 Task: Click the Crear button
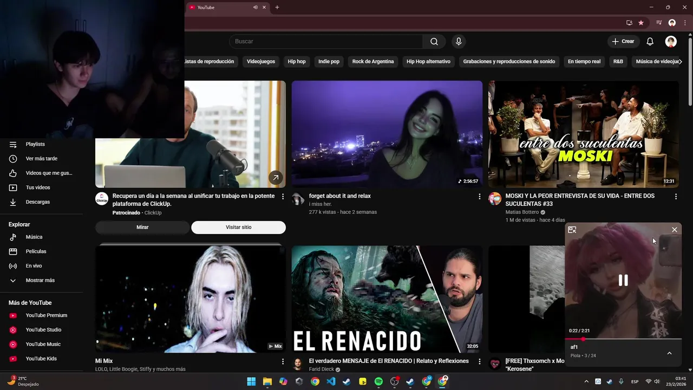pyautogui.click(x=623, y=41)
